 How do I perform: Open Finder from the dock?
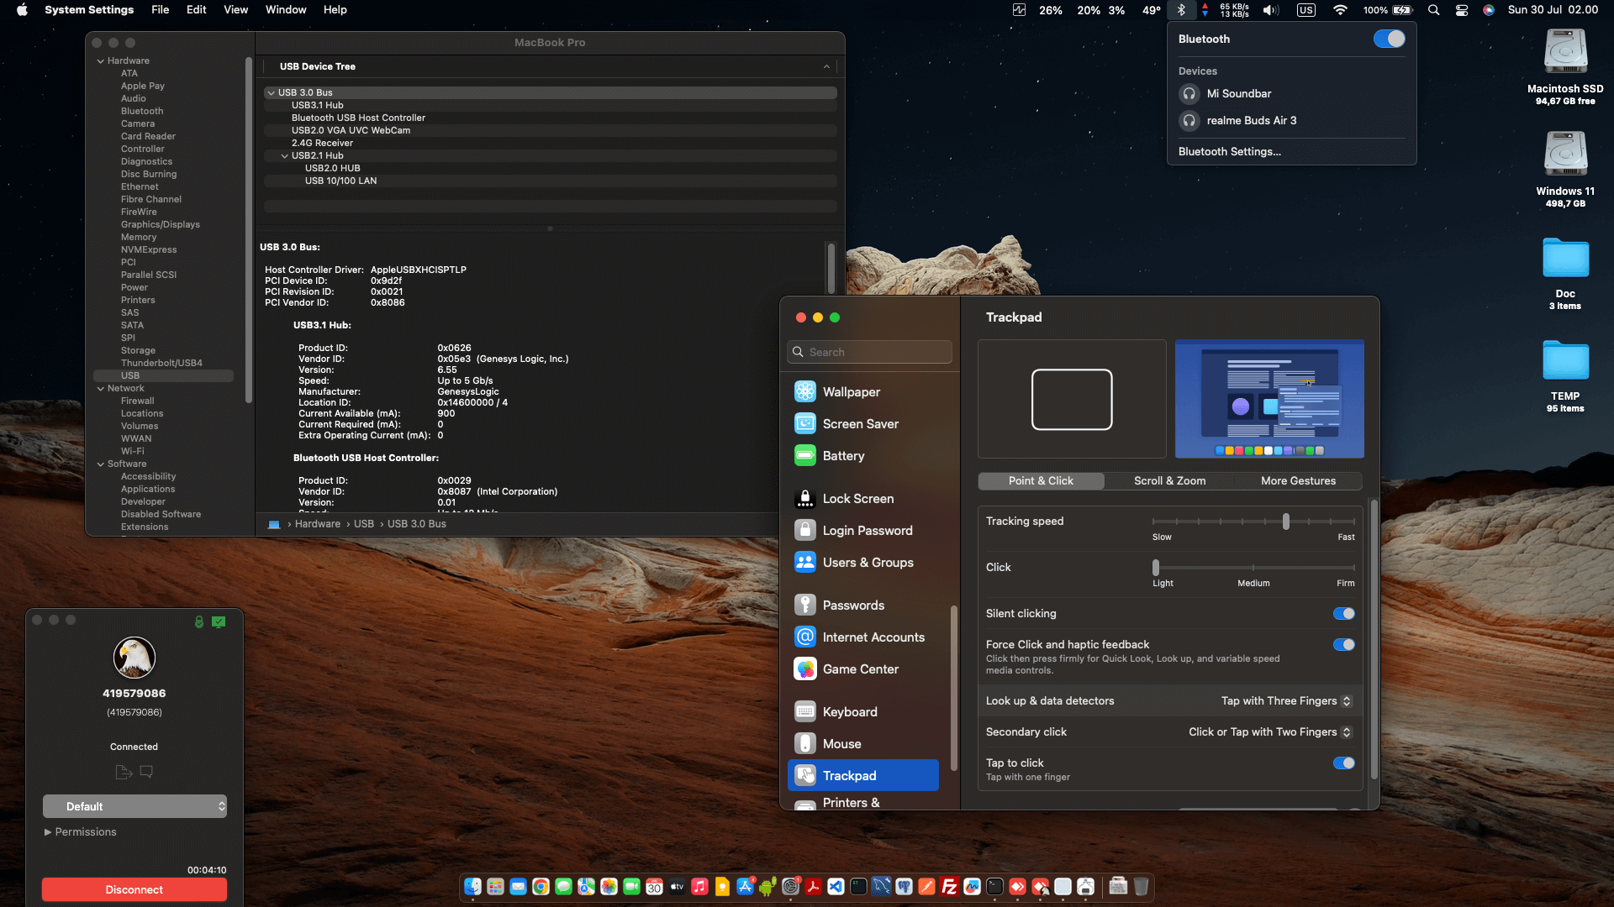(x=473, y=886)
